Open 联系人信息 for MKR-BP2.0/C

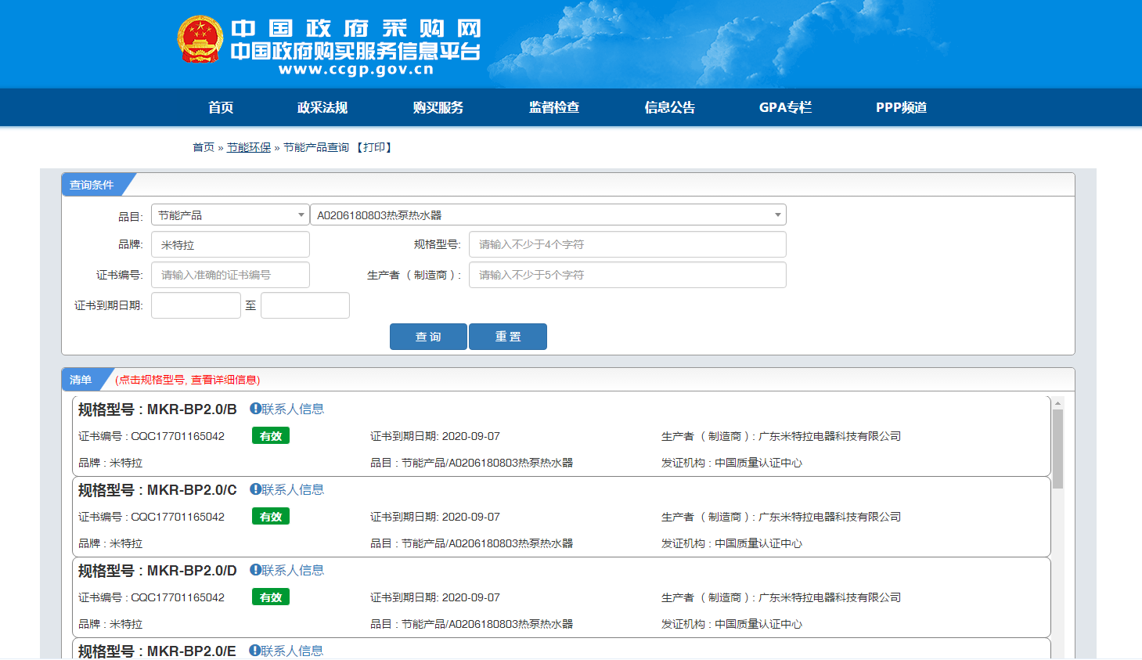[x=293, y=489]
